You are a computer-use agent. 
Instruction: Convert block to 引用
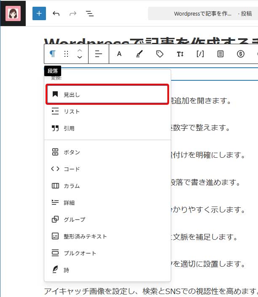click(x=107, y=128)
